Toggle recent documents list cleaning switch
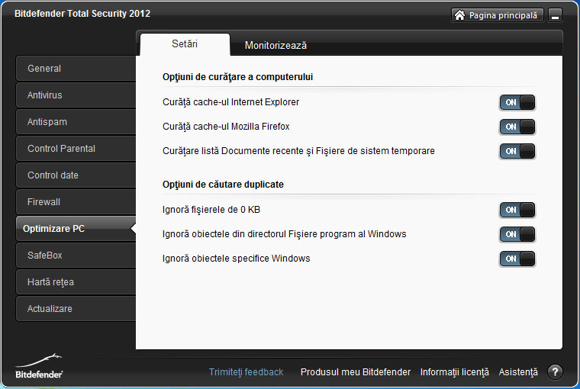Screen dimensions: 580x389 (x=517, y=151)
